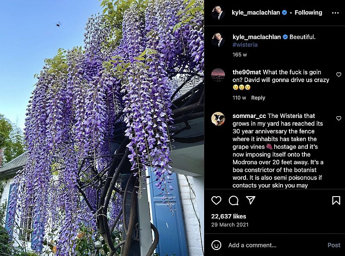The width and height of the screenshot is (345, 256).
Task: Open more options three-dot menu
Action: 335,13
